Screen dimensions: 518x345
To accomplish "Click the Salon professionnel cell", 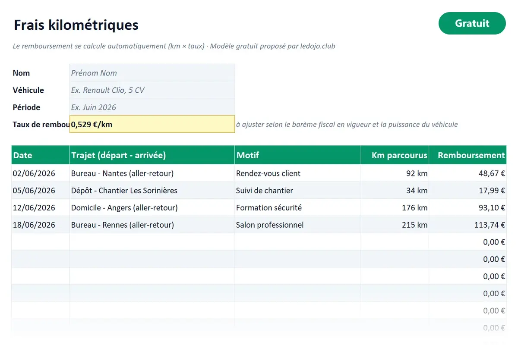I will [298, 225].
